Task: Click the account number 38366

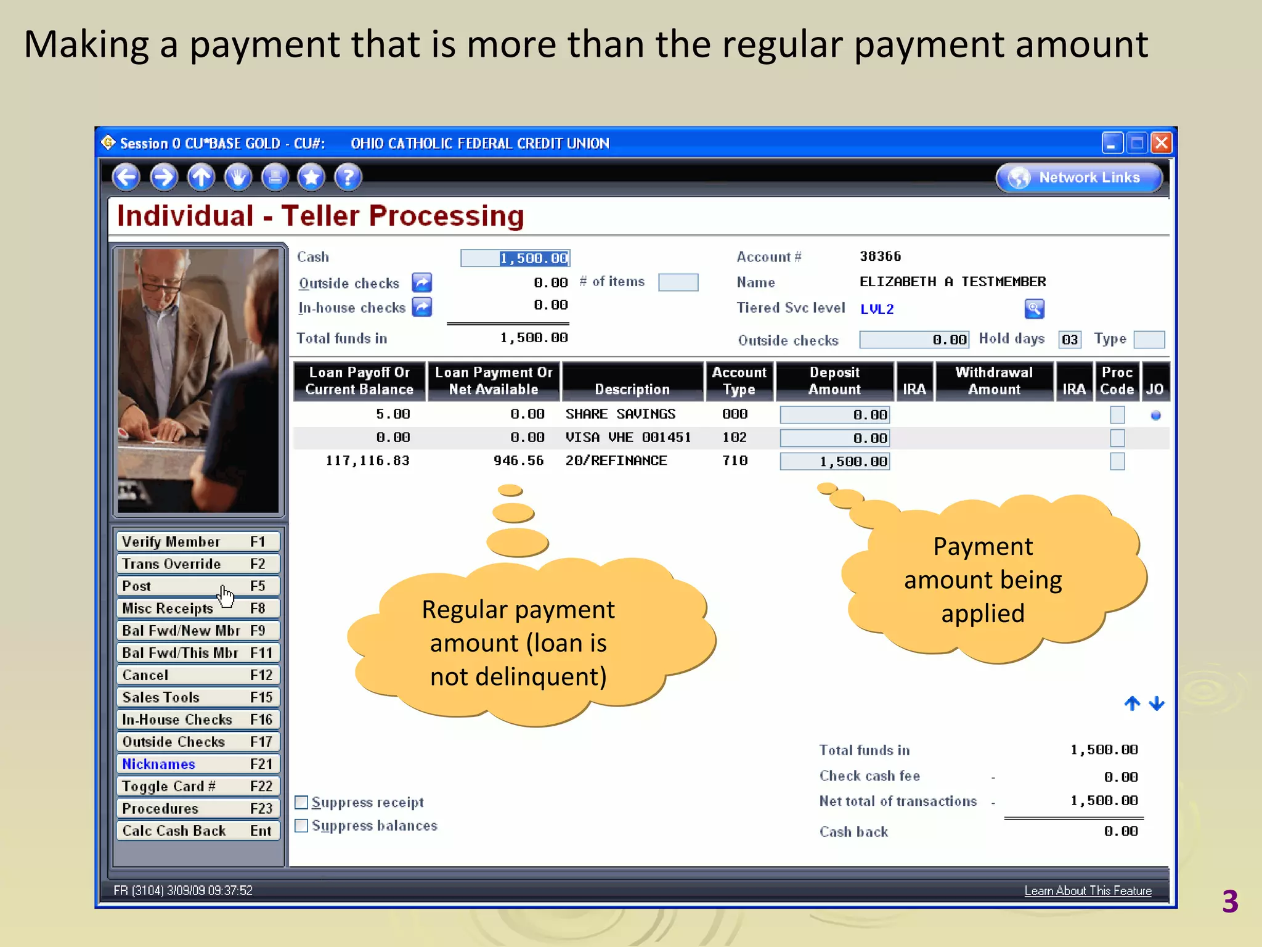Action: coord(880,256)
